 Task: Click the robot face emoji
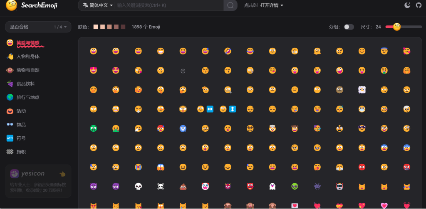339,187
